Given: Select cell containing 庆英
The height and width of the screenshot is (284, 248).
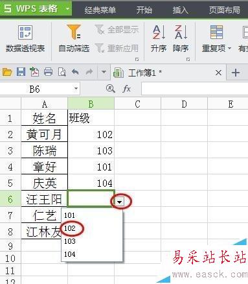Looking at the screenshot, I should point(45,182).
